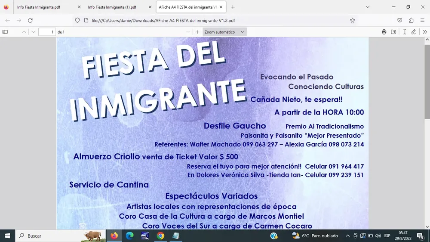Open the notification center
The image size is (430, 242).
[421, 236]
